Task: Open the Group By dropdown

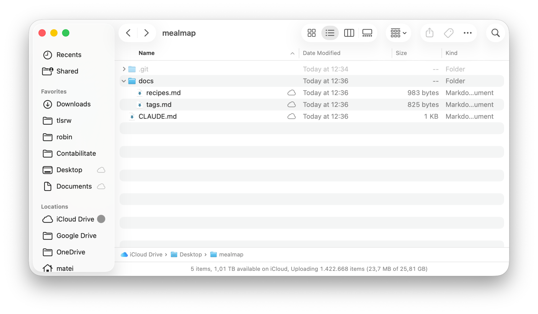Action: (x=398, y=33)
